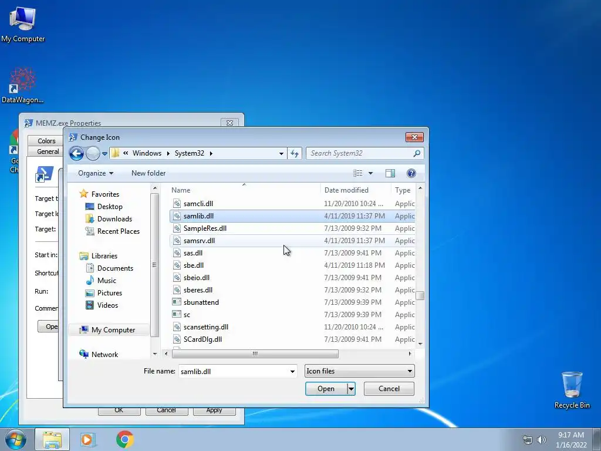Open the Organize menu
Screen dimensions: 601x451
tap(96, 173)
